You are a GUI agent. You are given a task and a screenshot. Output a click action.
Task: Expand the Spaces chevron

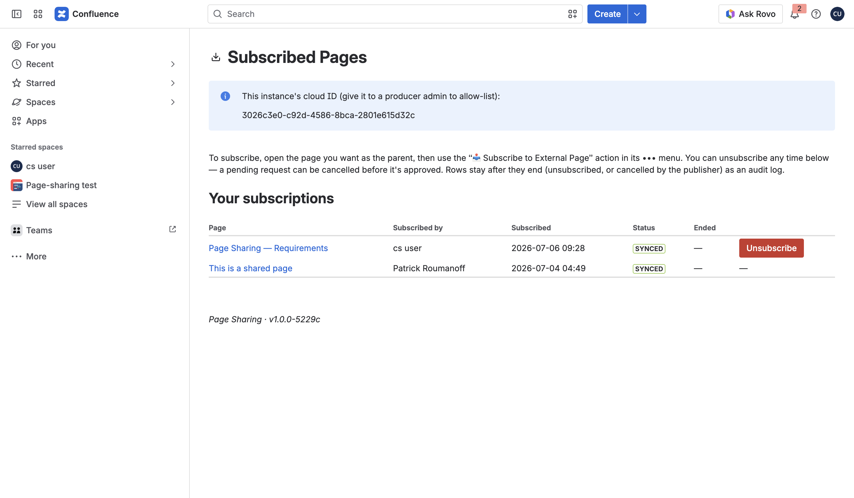[173, 102]
